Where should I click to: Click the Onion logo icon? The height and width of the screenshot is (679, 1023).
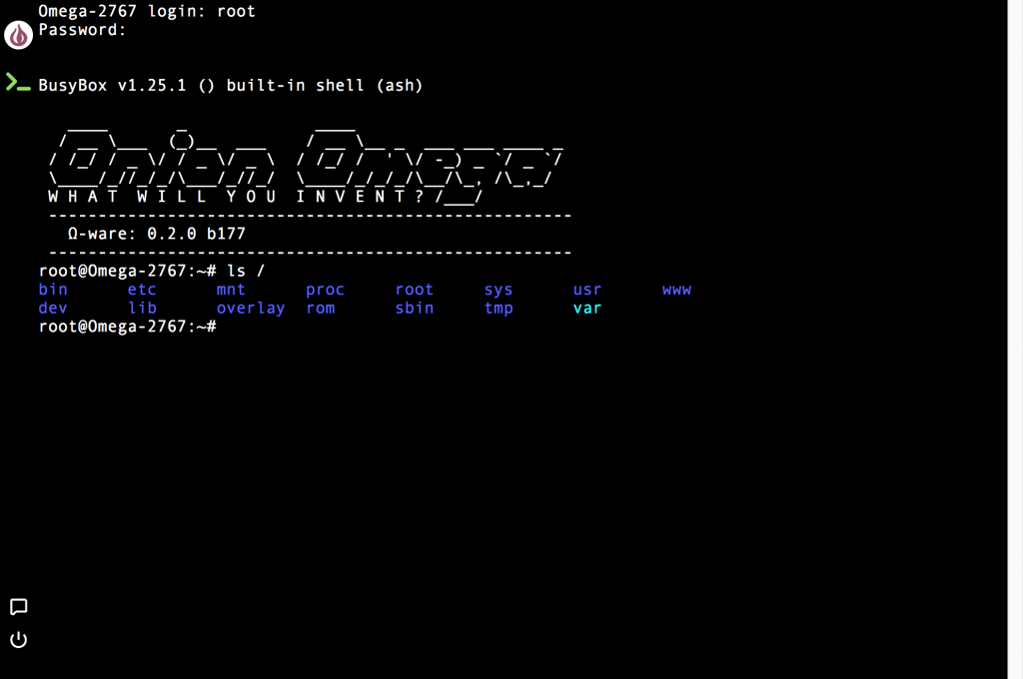tap(19, 37)
